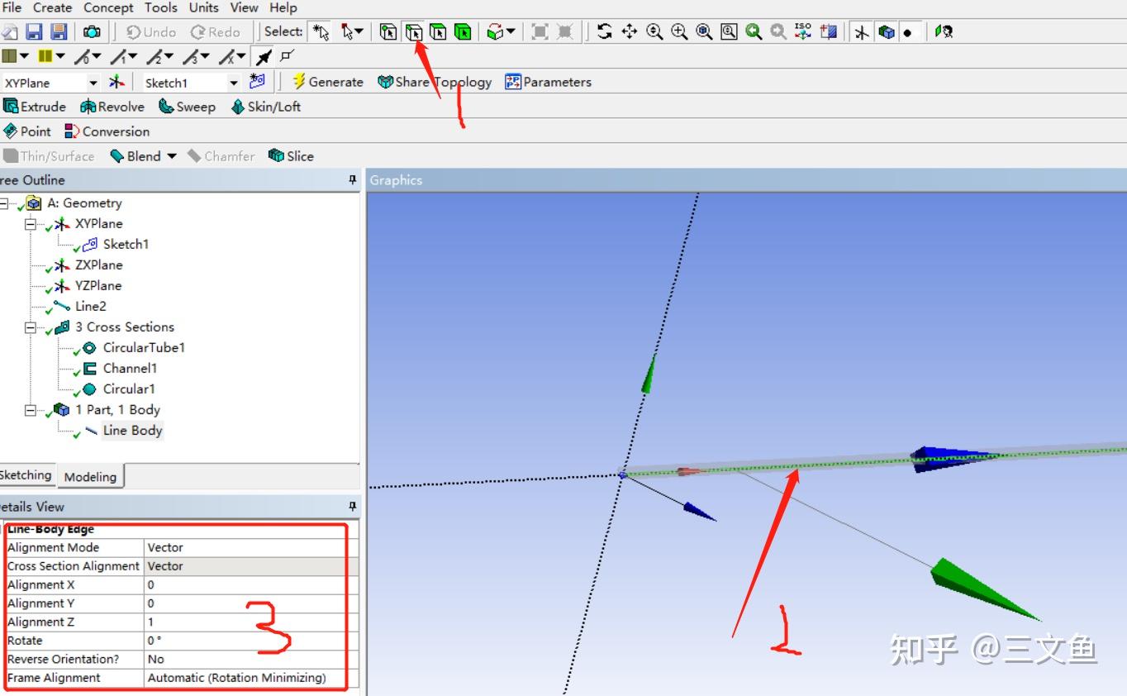
Task: Collapse the 3 Cross Sections node
Action: [x=31, y=327]
